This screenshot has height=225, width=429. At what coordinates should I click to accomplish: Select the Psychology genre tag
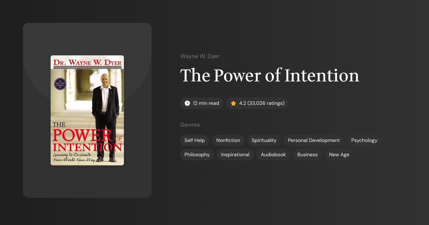364,140
